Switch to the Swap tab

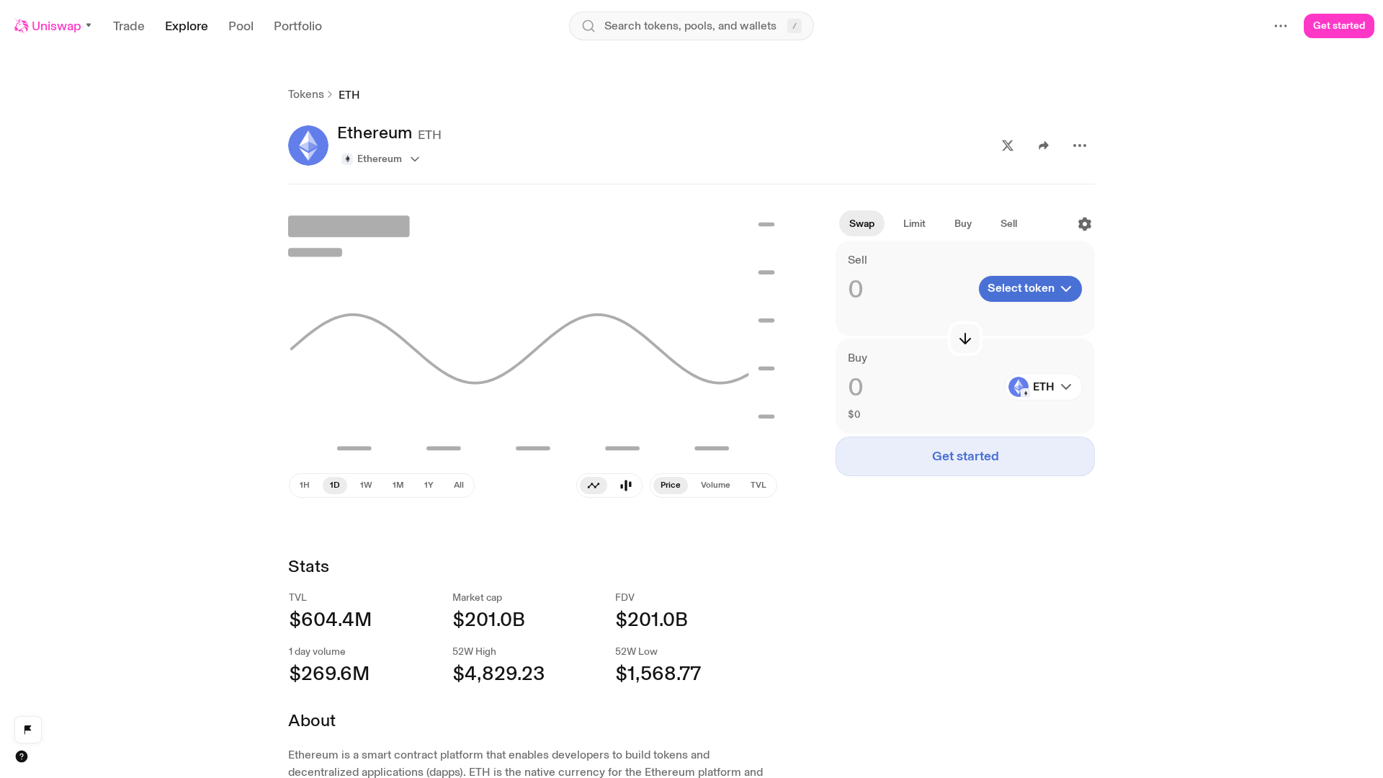pyautogui.click(x=861, y=224)
